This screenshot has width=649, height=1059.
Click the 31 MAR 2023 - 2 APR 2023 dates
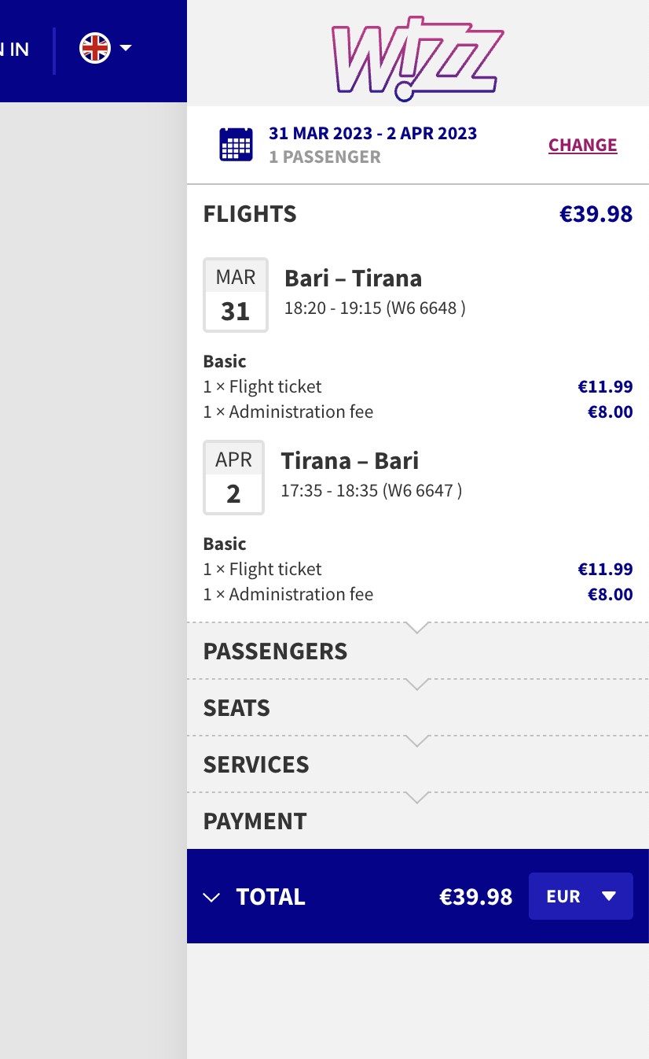tap(372, 133)
